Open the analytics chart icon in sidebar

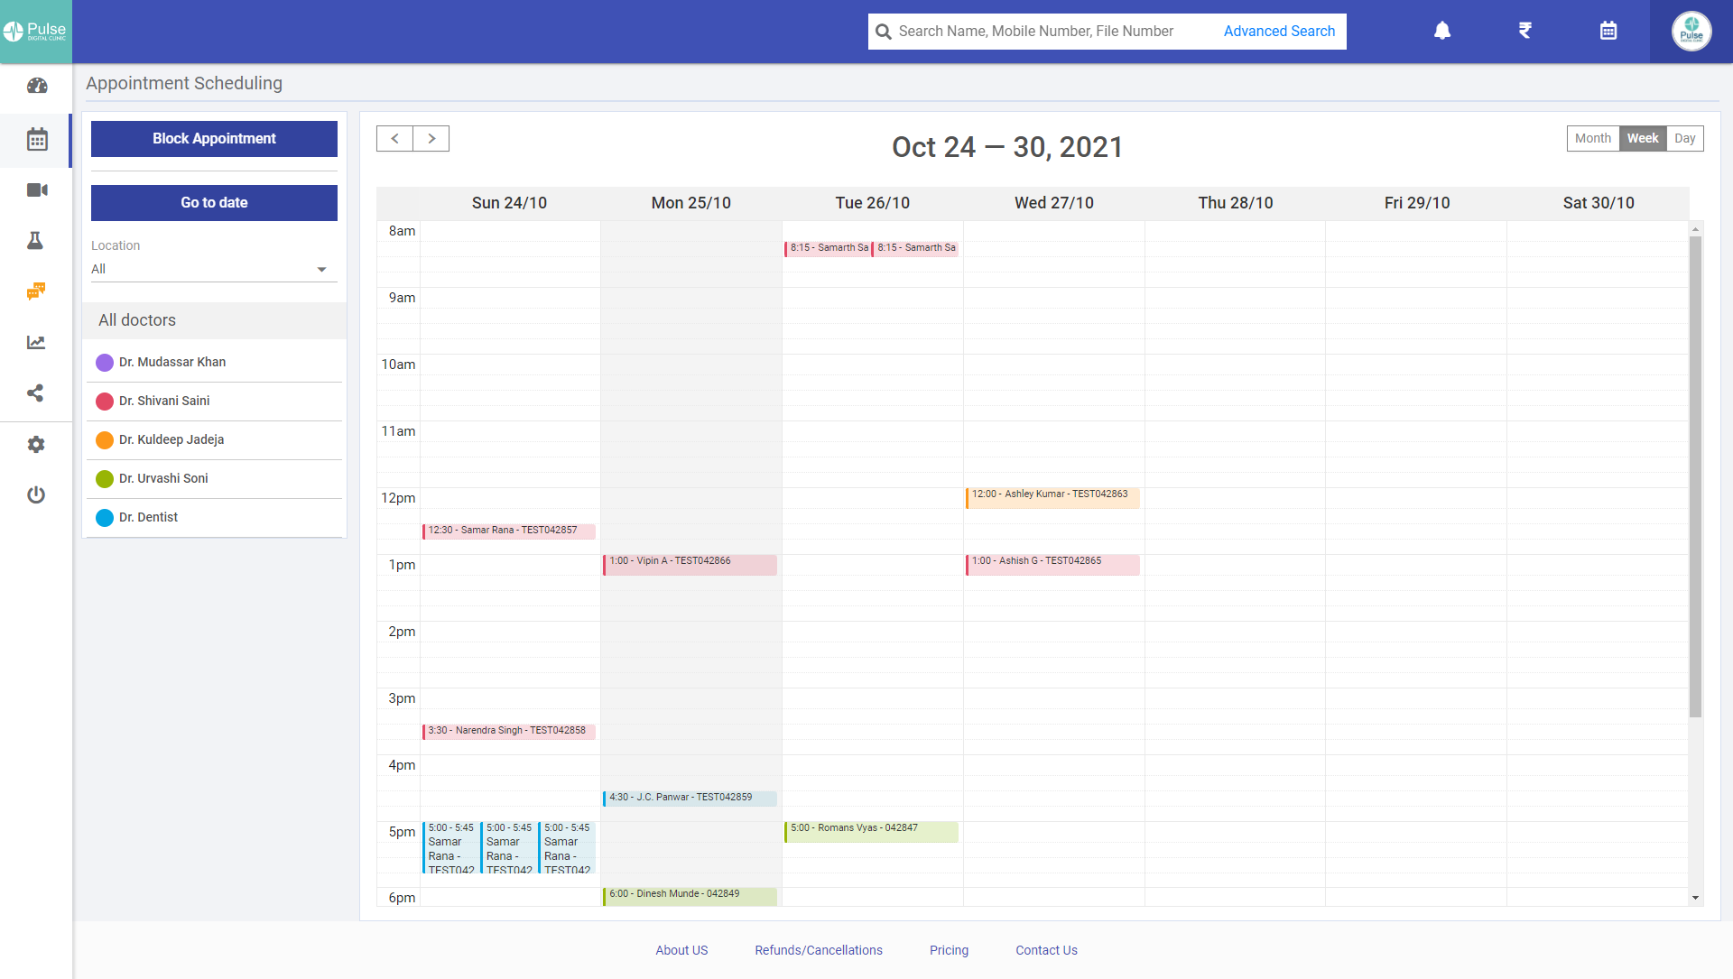pos(36,342)
